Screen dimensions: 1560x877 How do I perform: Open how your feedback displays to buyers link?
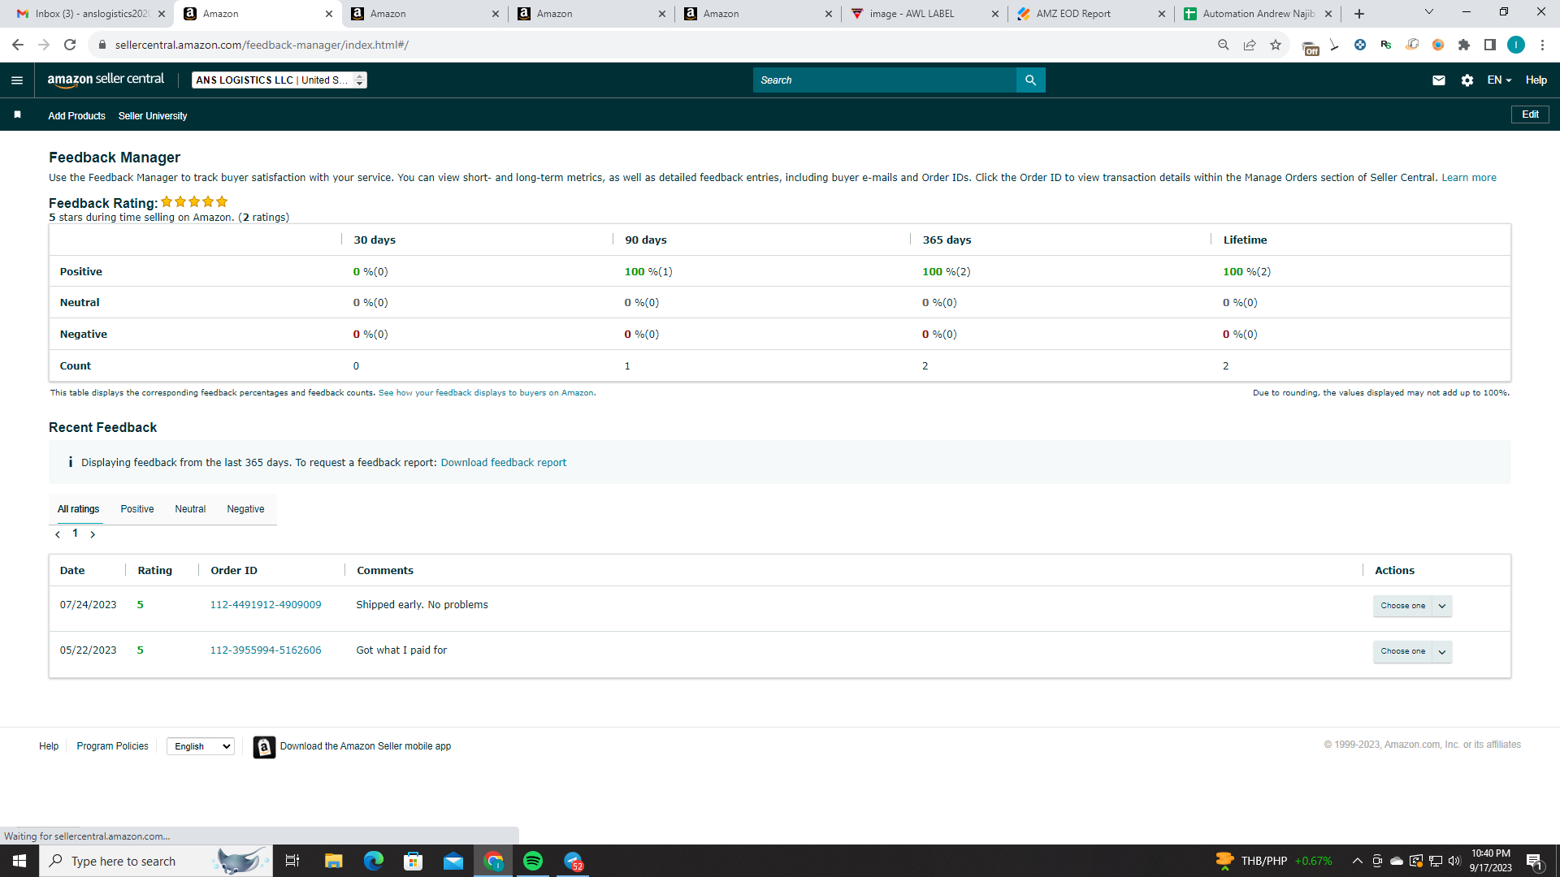coord(486,393)
